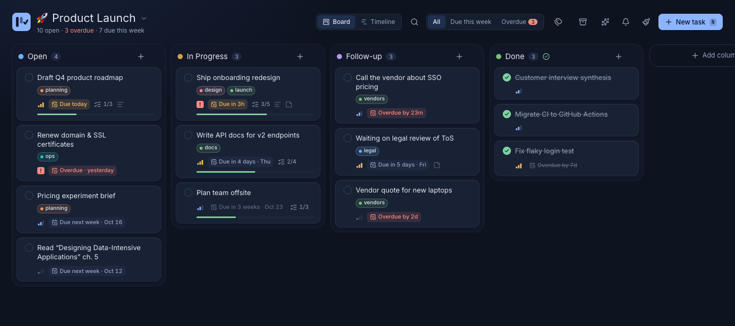
Task: Expand 2/4 subtasks on Write API docs
Action: point(287,162)
